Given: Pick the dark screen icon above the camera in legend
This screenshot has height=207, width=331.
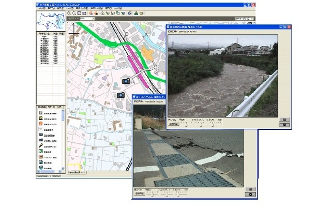Looking at the screenshot, I should coord(41,135).
